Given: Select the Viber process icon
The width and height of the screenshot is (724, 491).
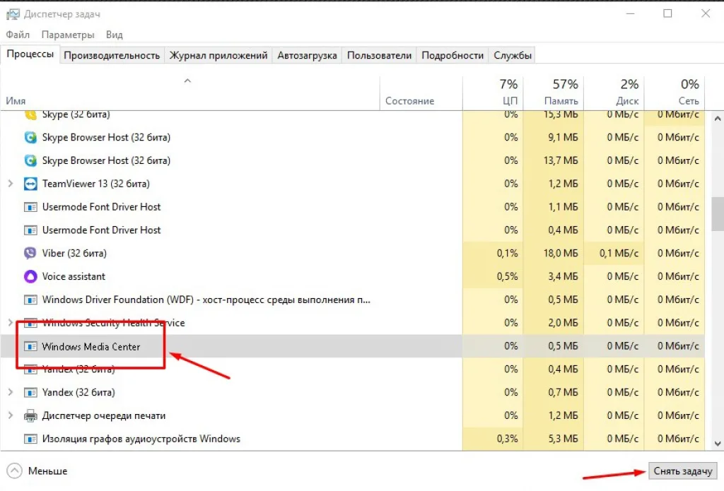Looking at the screenshot, I should [x=30, y=253].
